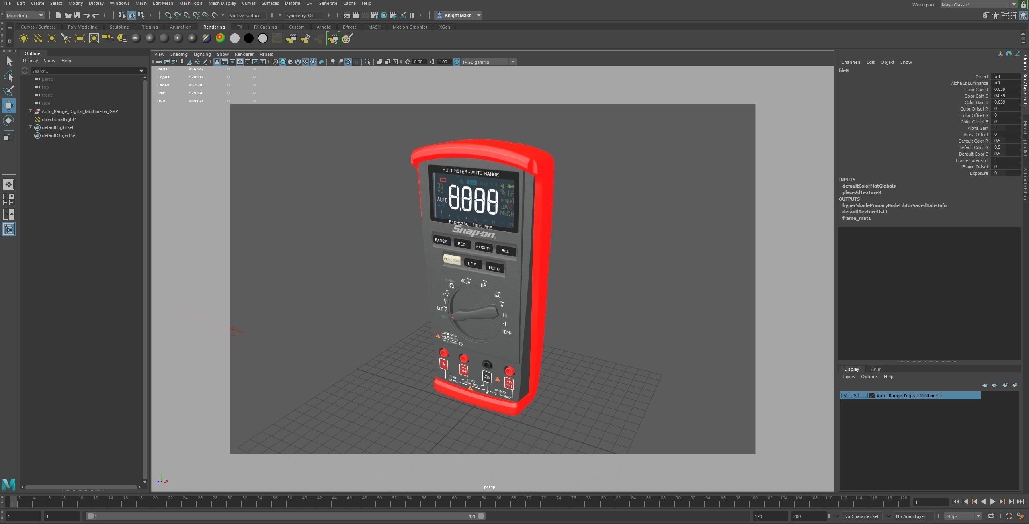1029x524 pixels.
Task: Toggle Outliner panel icon in left toolbar
Action: tap(9, 229)
